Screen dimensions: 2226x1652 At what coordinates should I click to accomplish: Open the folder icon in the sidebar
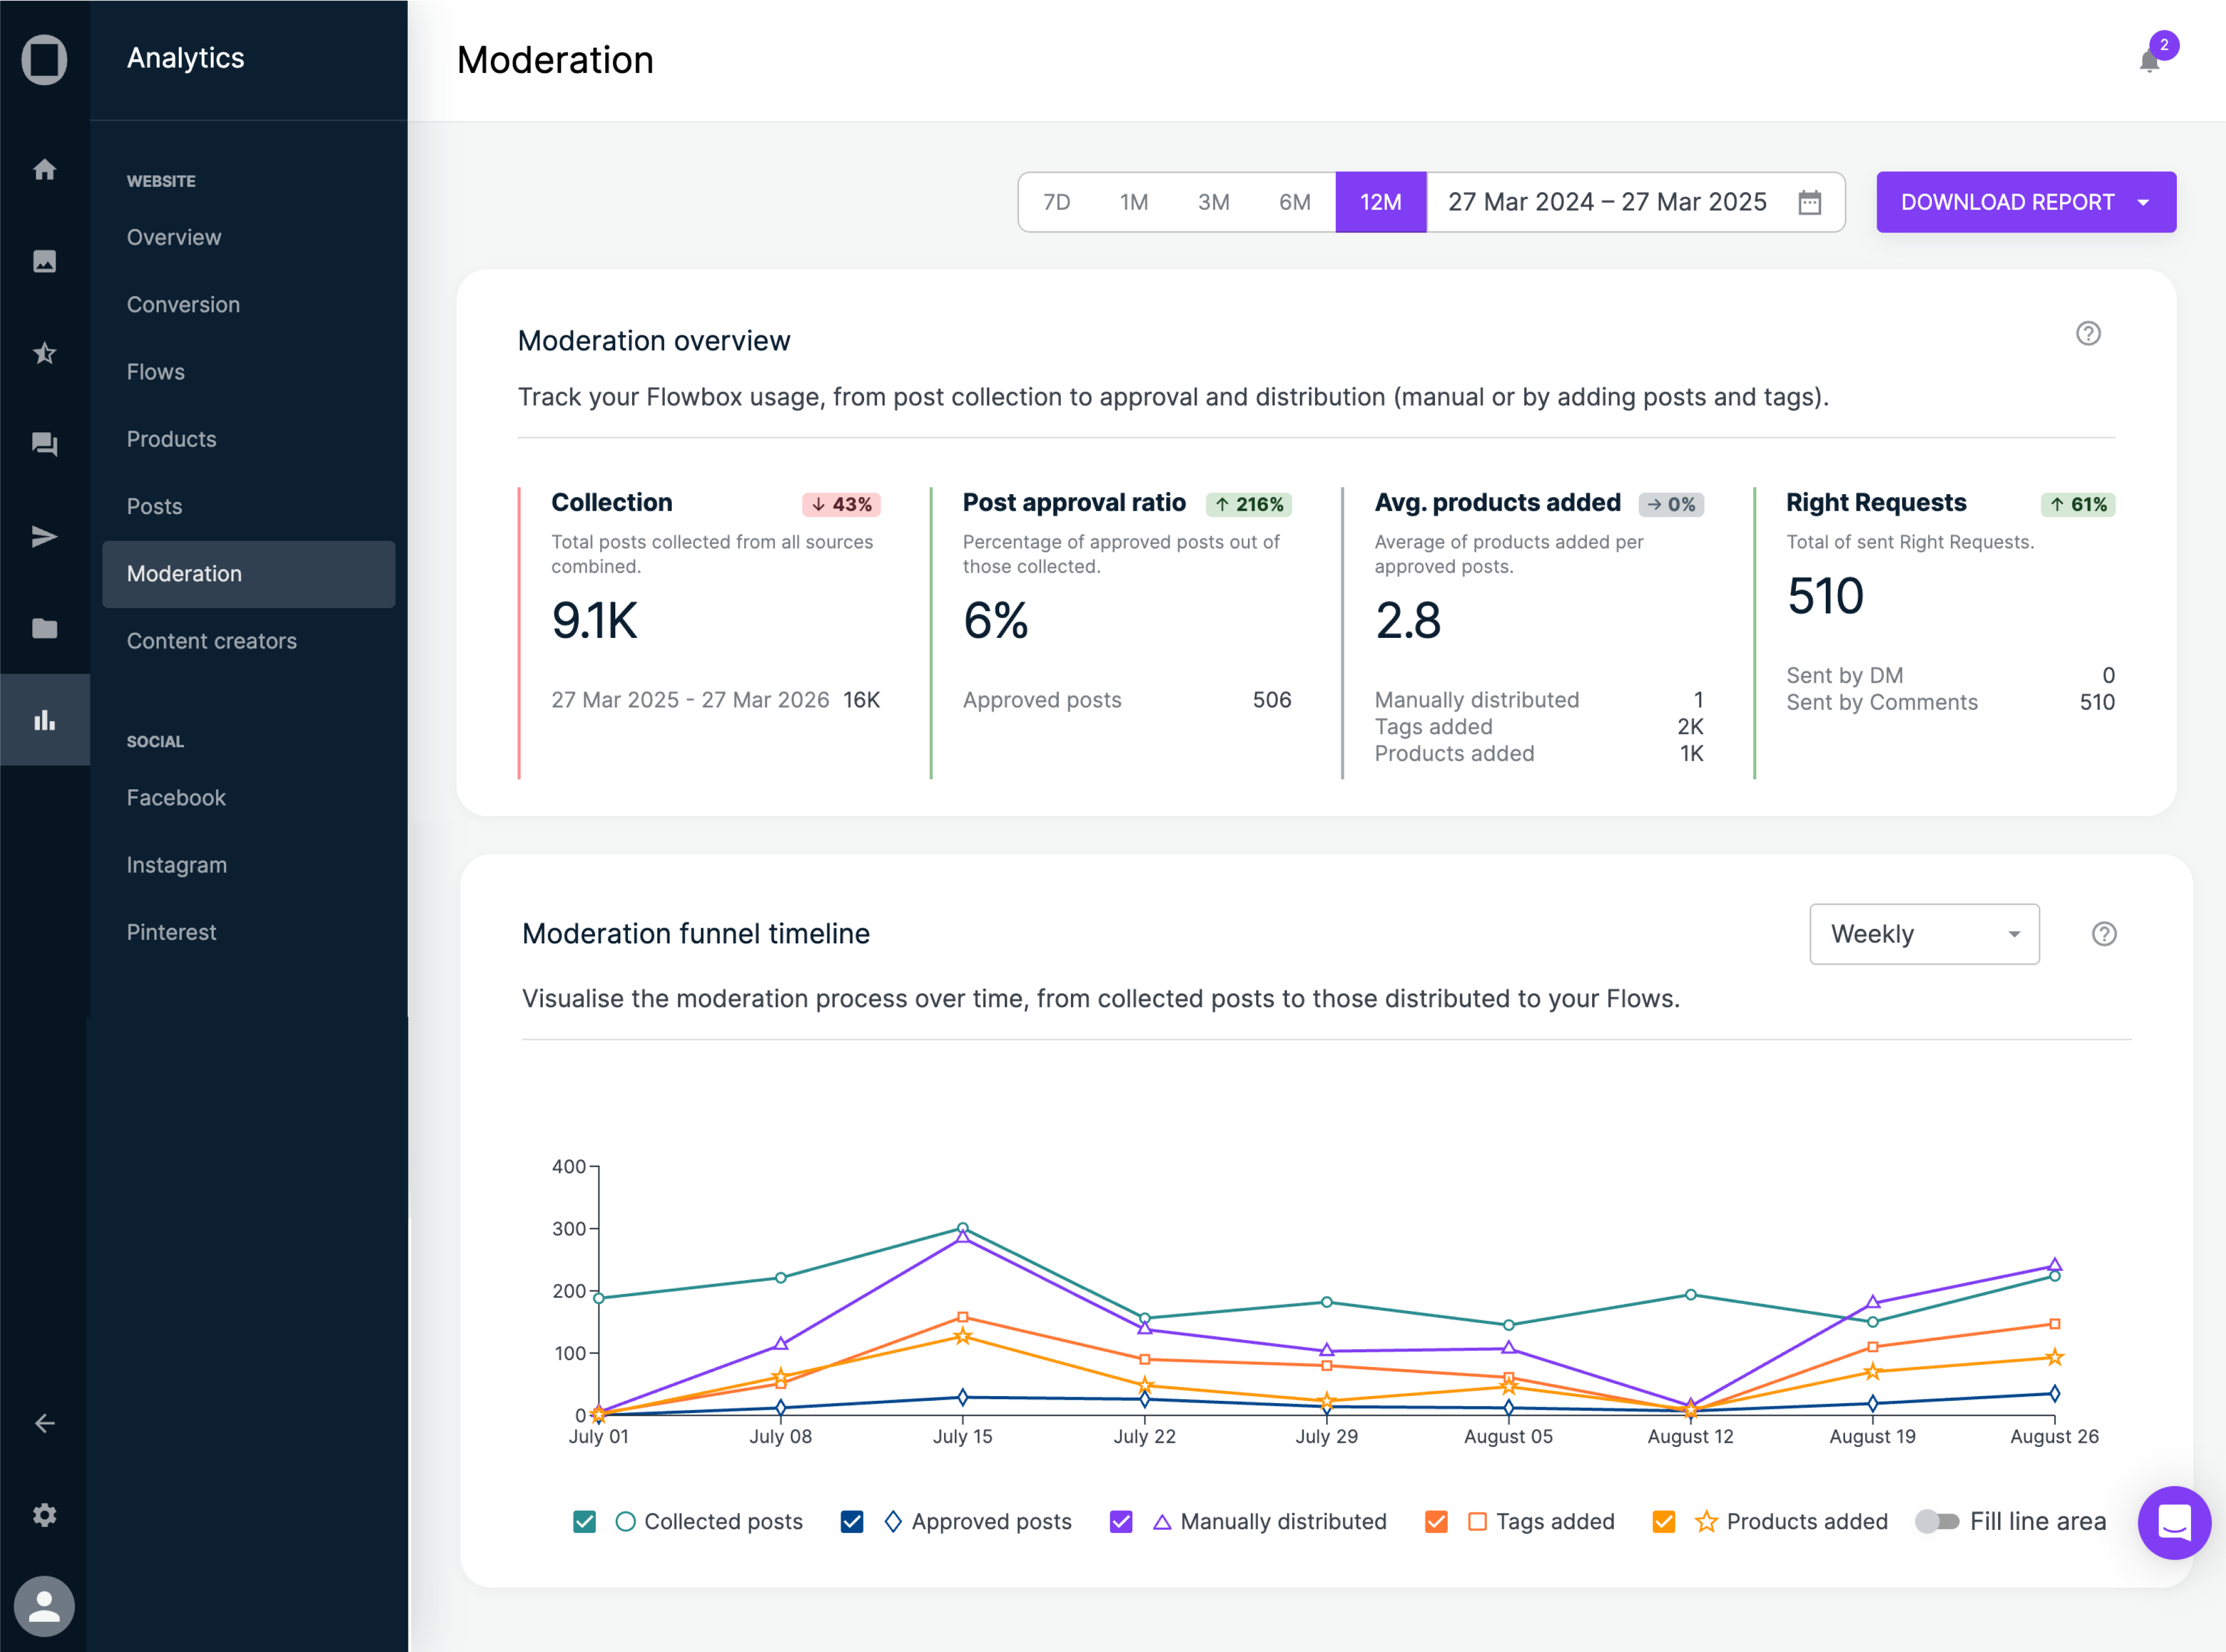pyautogui.click(x=44, y=628)
